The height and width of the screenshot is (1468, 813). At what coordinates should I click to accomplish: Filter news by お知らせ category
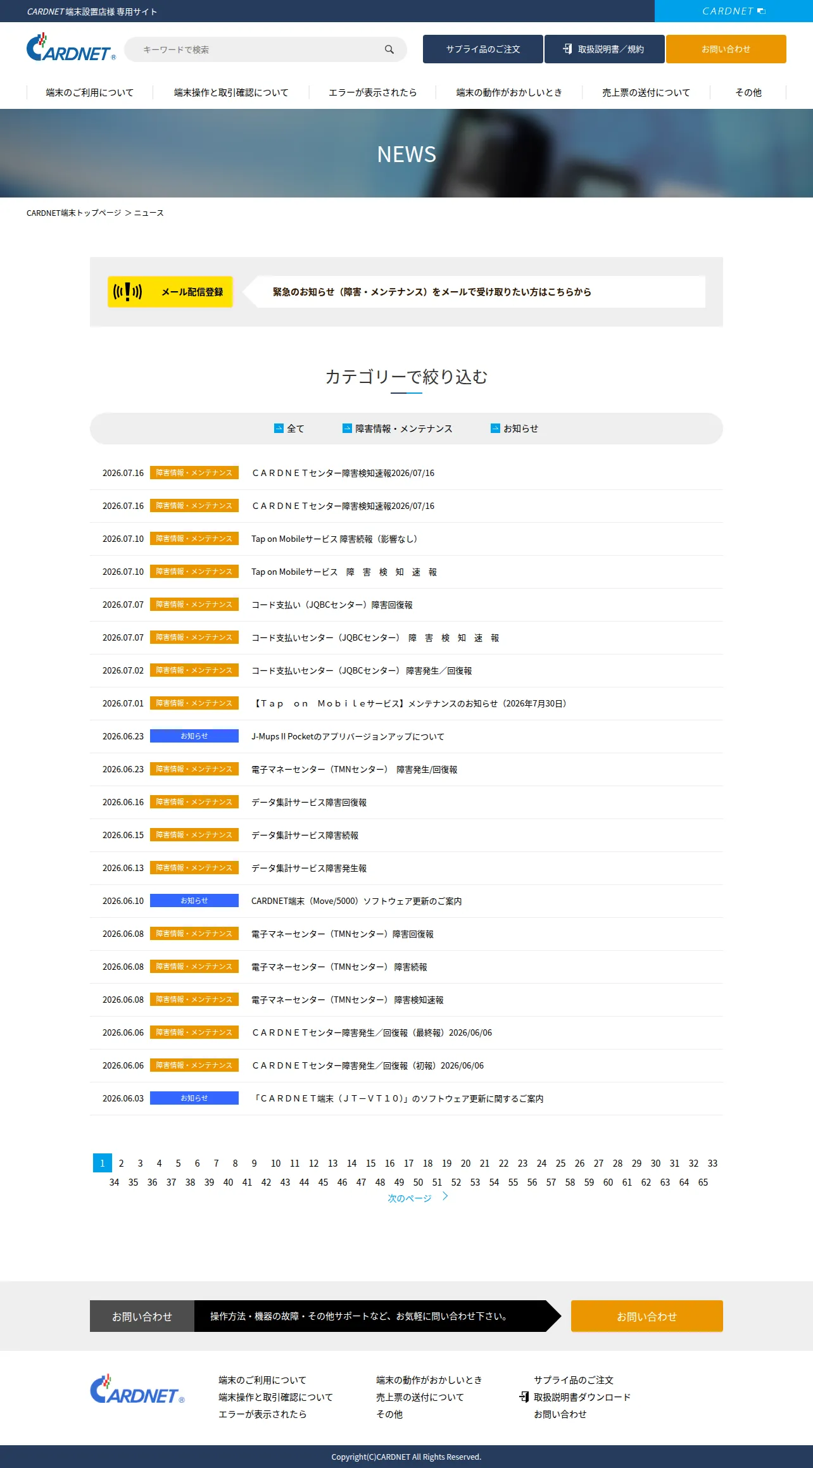pyautogui.click(x=515, y=429)
